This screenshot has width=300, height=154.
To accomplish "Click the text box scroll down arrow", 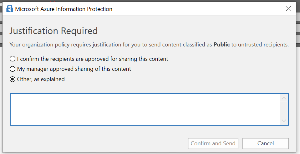I will [284, 121].
